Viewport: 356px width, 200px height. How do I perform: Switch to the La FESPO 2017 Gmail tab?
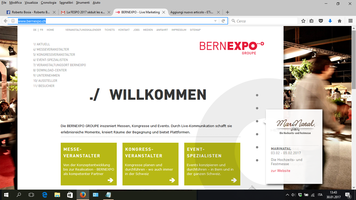(85, 12)
